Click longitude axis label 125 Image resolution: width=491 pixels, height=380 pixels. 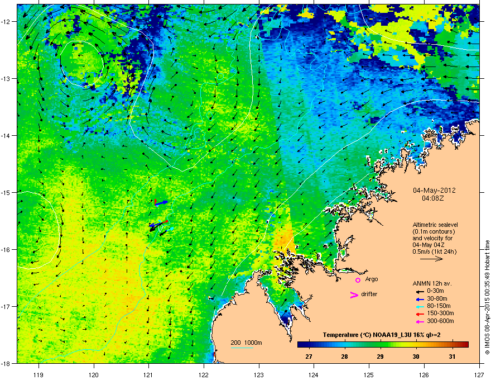tap(369, 374)
